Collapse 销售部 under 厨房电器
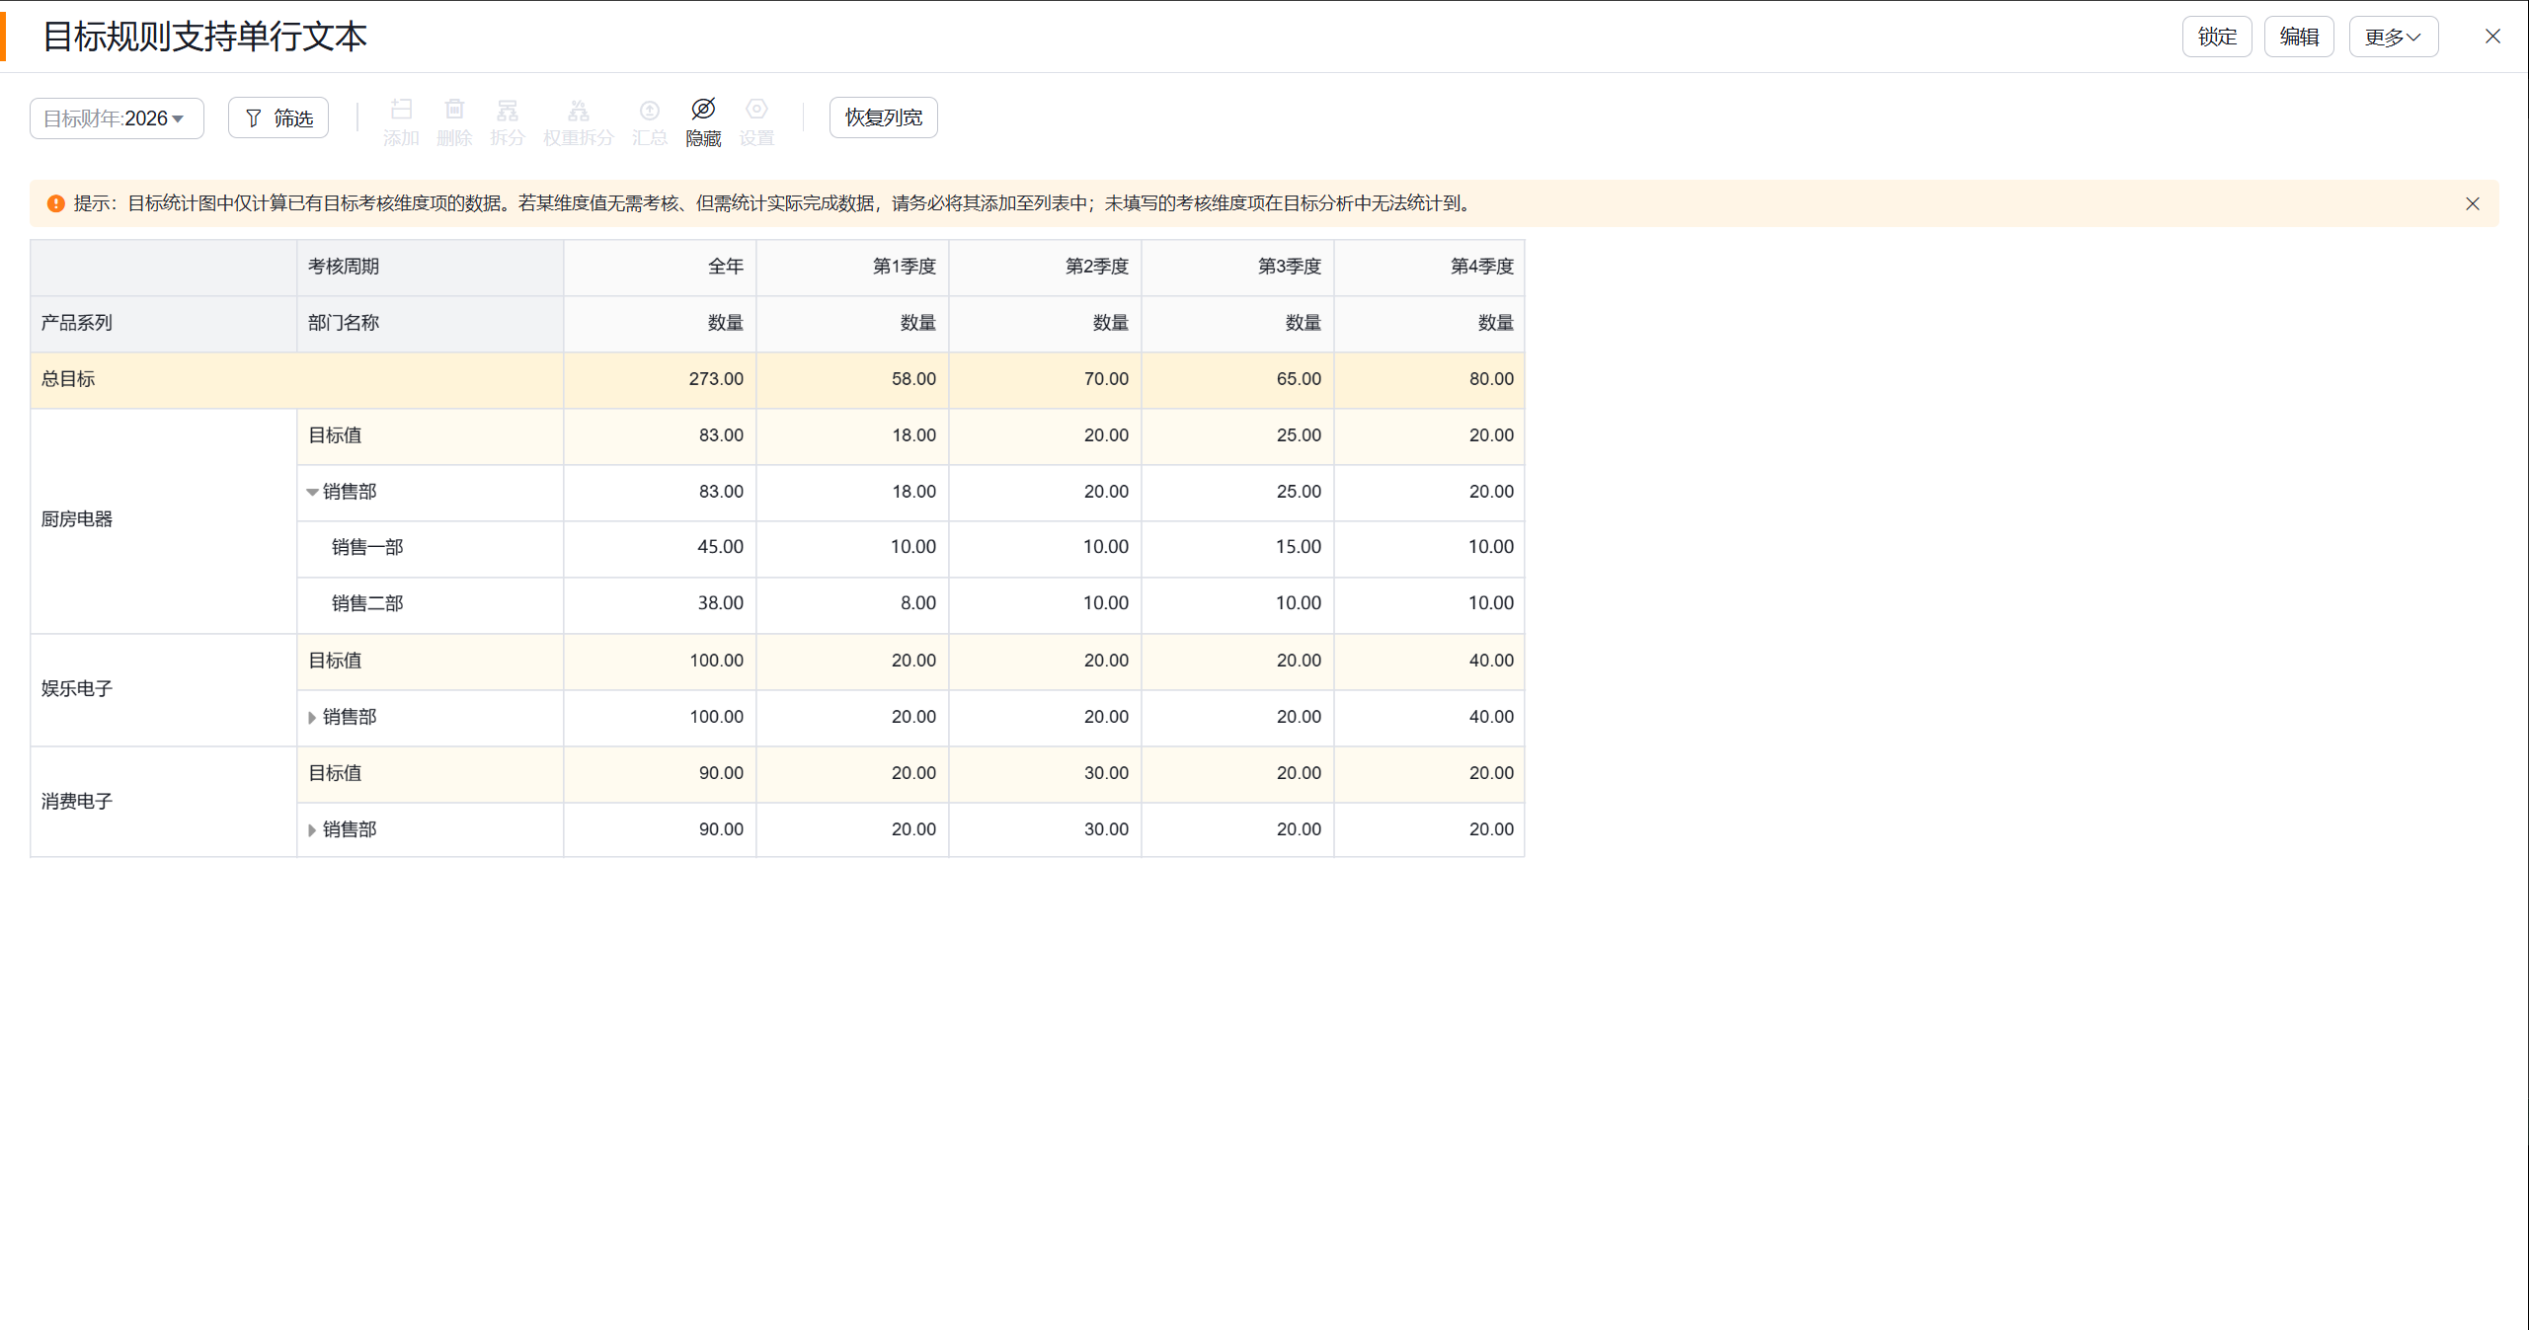This screenshot has width=2529, height=1330. 312,492
